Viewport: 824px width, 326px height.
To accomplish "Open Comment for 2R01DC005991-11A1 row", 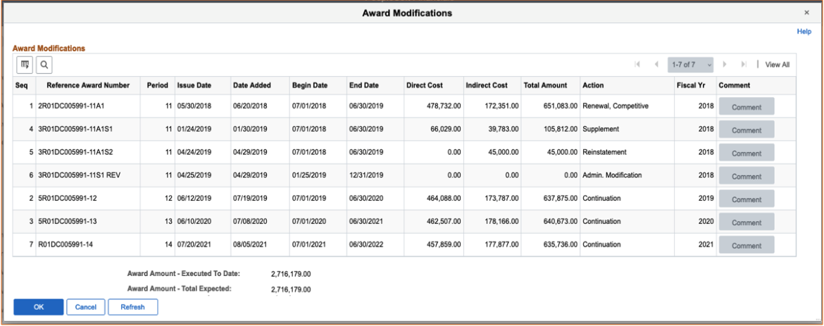I will 747,107.
